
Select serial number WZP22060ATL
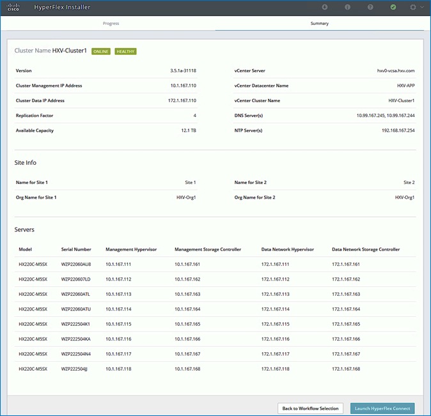click(75, 294)
